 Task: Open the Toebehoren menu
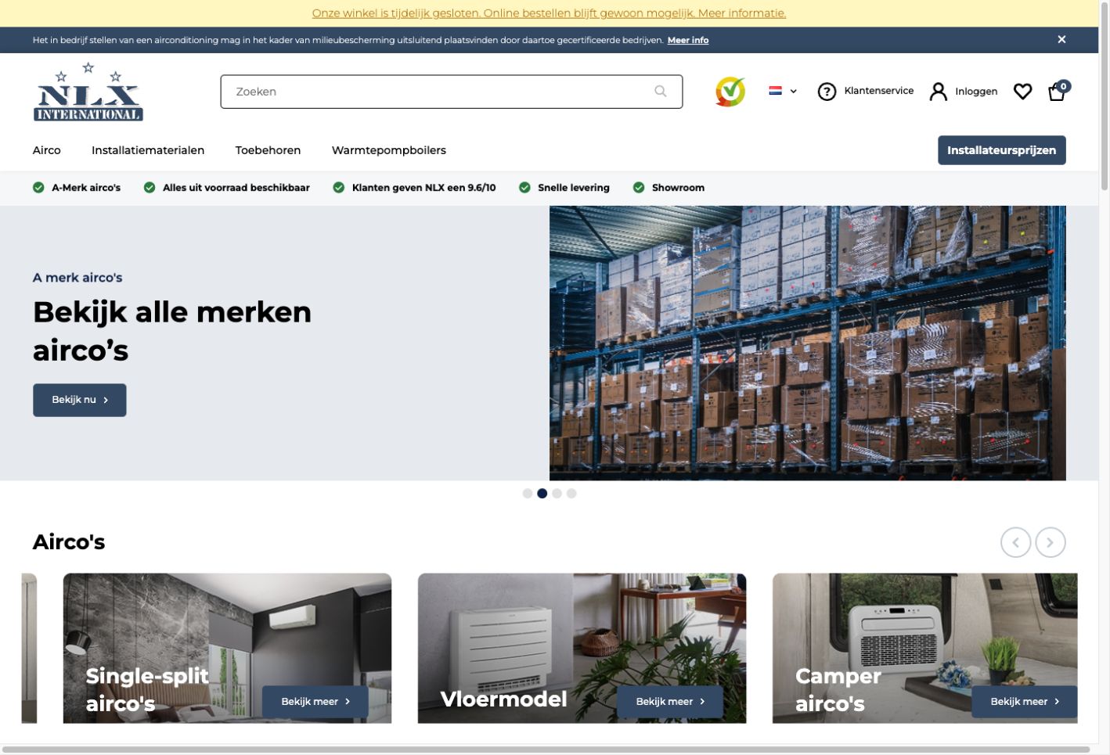(x=268, y=150)
